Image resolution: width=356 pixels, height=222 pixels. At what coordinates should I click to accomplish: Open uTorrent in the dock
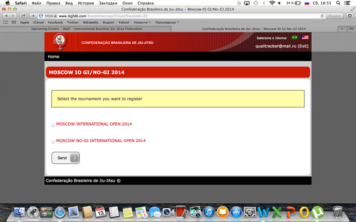pyautogui.click(x=318, y=212)
